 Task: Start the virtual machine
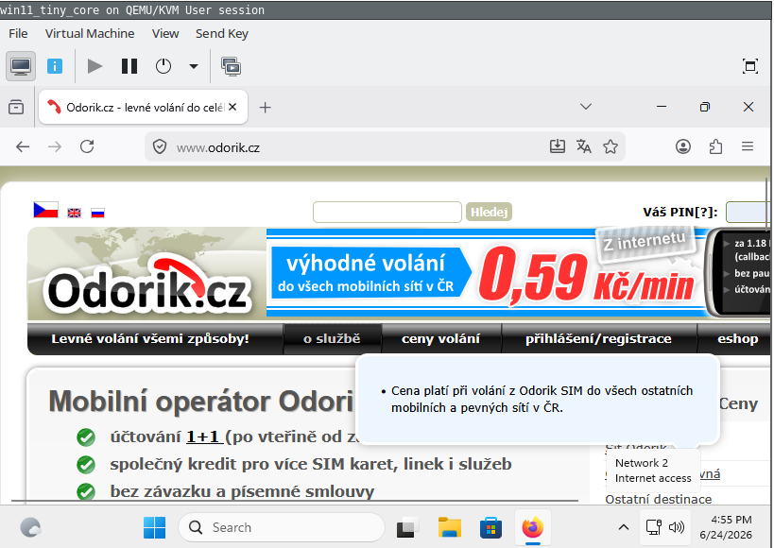(95, 66)
